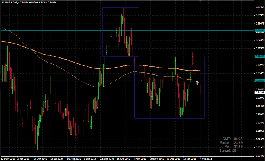Click the Bar 23:59 countdown readout
The height and width of the screenshot is (161, 265).
point(234,147)
